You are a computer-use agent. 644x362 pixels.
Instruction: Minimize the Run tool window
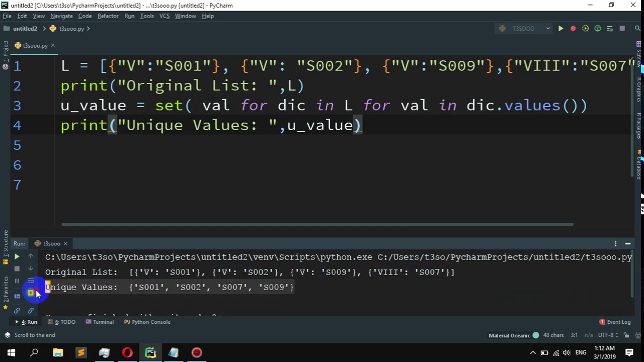point(628,244)
